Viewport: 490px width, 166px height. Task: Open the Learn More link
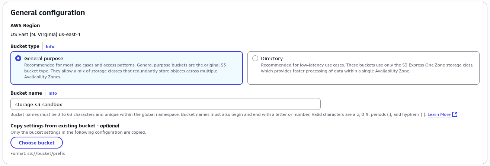[439, 114]
